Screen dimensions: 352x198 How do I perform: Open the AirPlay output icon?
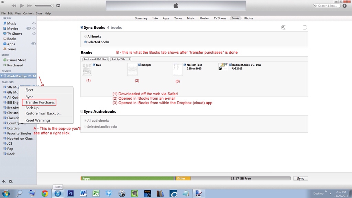point(58,5)
